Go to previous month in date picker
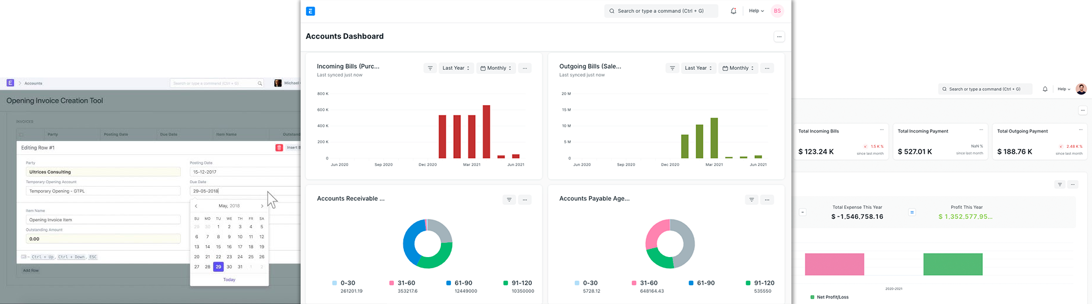1092x304 pixels. click(196, 206)
